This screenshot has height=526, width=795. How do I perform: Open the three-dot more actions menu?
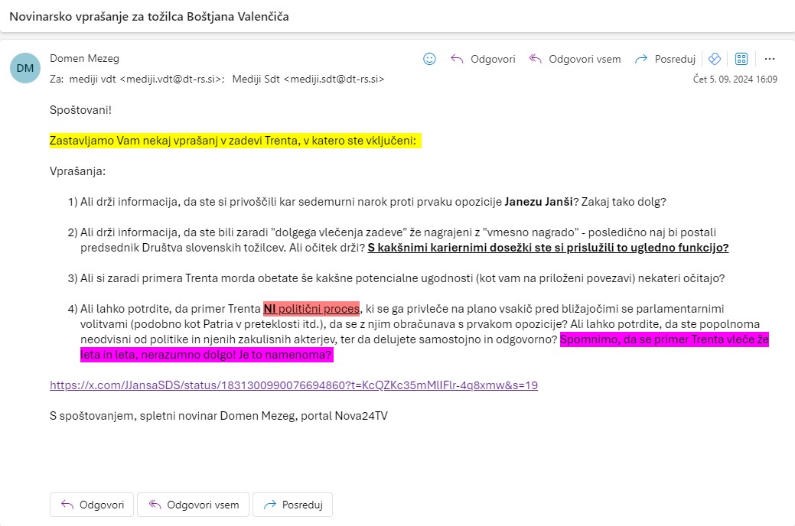click(770, 59)
